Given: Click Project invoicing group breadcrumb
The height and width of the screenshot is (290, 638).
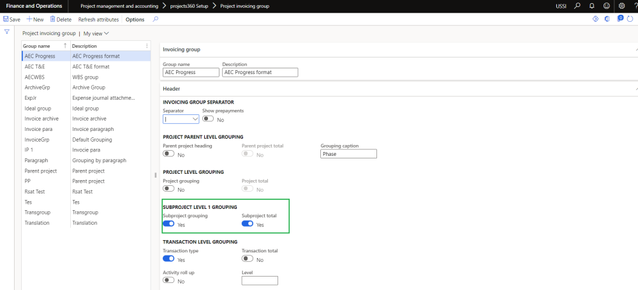Looking at the screenshot, I should (x=244, y=6).
